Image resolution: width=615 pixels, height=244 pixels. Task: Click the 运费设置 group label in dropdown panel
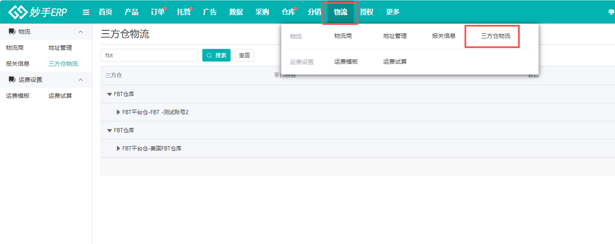click(302, 62)
